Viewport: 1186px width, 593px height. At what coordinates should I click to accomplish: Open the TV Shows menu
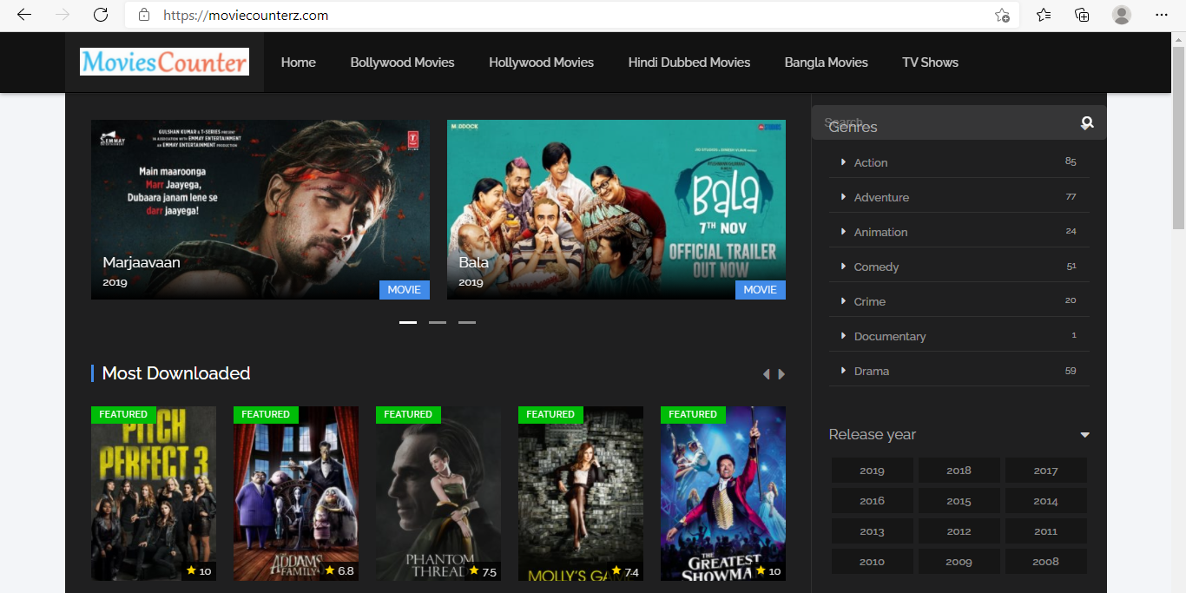[930, 63]
